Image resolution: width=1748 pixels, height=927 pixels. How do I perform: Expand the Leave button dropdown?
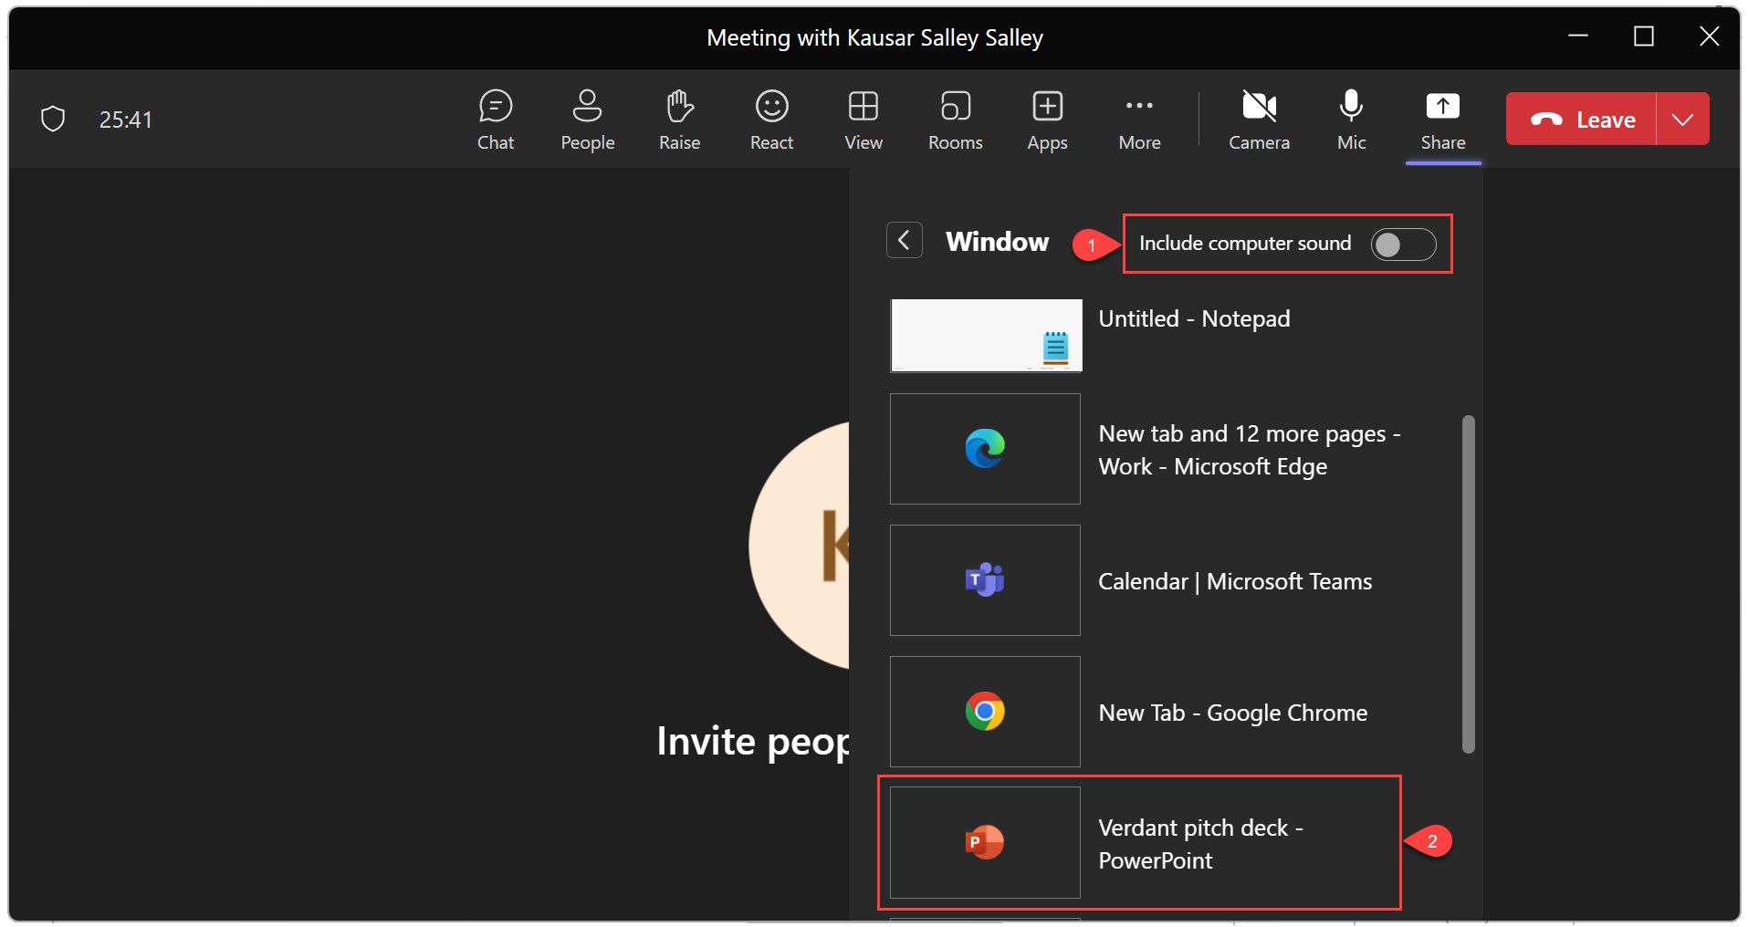1684,119
